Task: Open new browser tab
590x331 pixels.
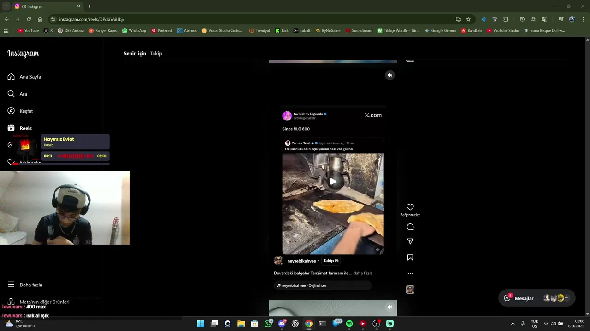Action: [x=89, y=6]
